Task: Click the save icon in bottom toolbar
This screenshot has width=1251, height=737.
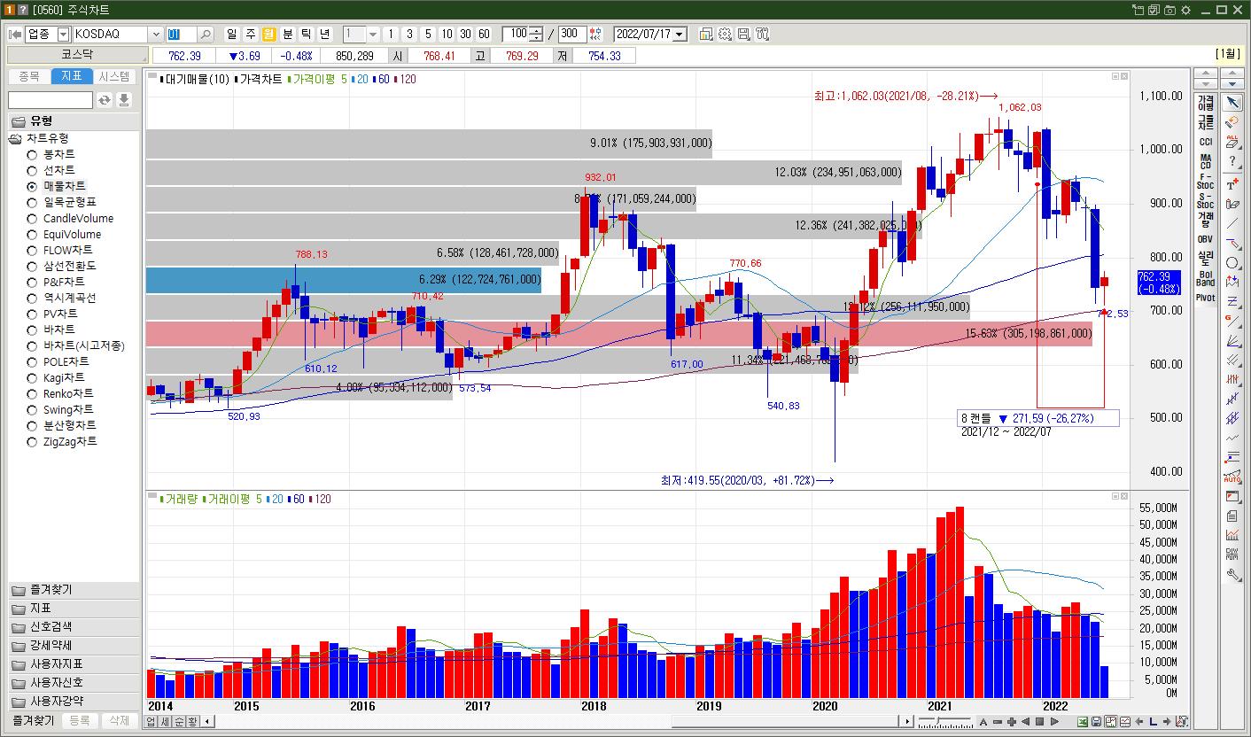Action: tap(1097, 722)
